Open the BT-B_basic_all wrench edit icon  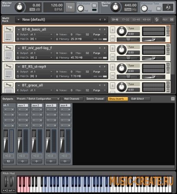[x=9, y=29]
